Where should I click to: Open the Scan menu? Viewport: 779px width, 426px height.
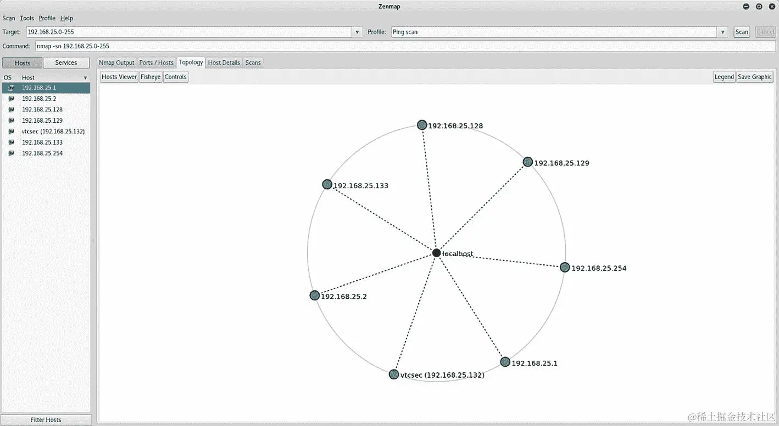coord(9,18)
